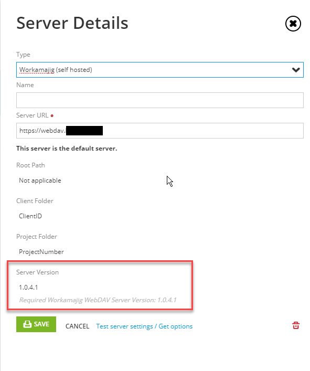
Task: Click the 'Root Path' label
Action: coord(30,165)
